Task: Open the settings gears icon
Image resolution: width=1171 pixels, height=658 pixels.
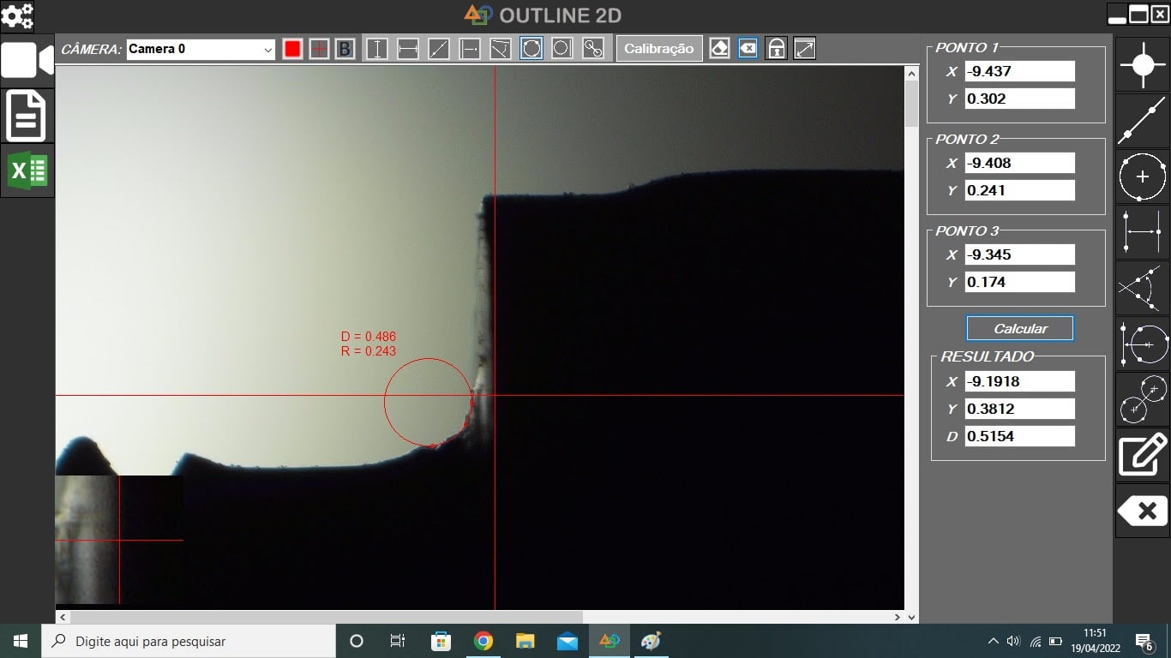Action: 17,15
